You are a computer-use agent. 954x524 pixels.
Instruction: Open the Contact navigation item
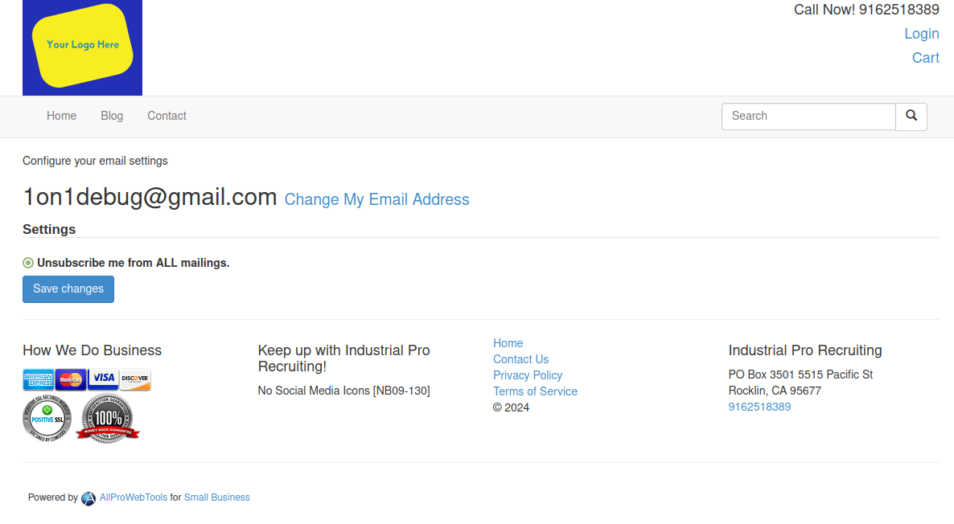167,116
